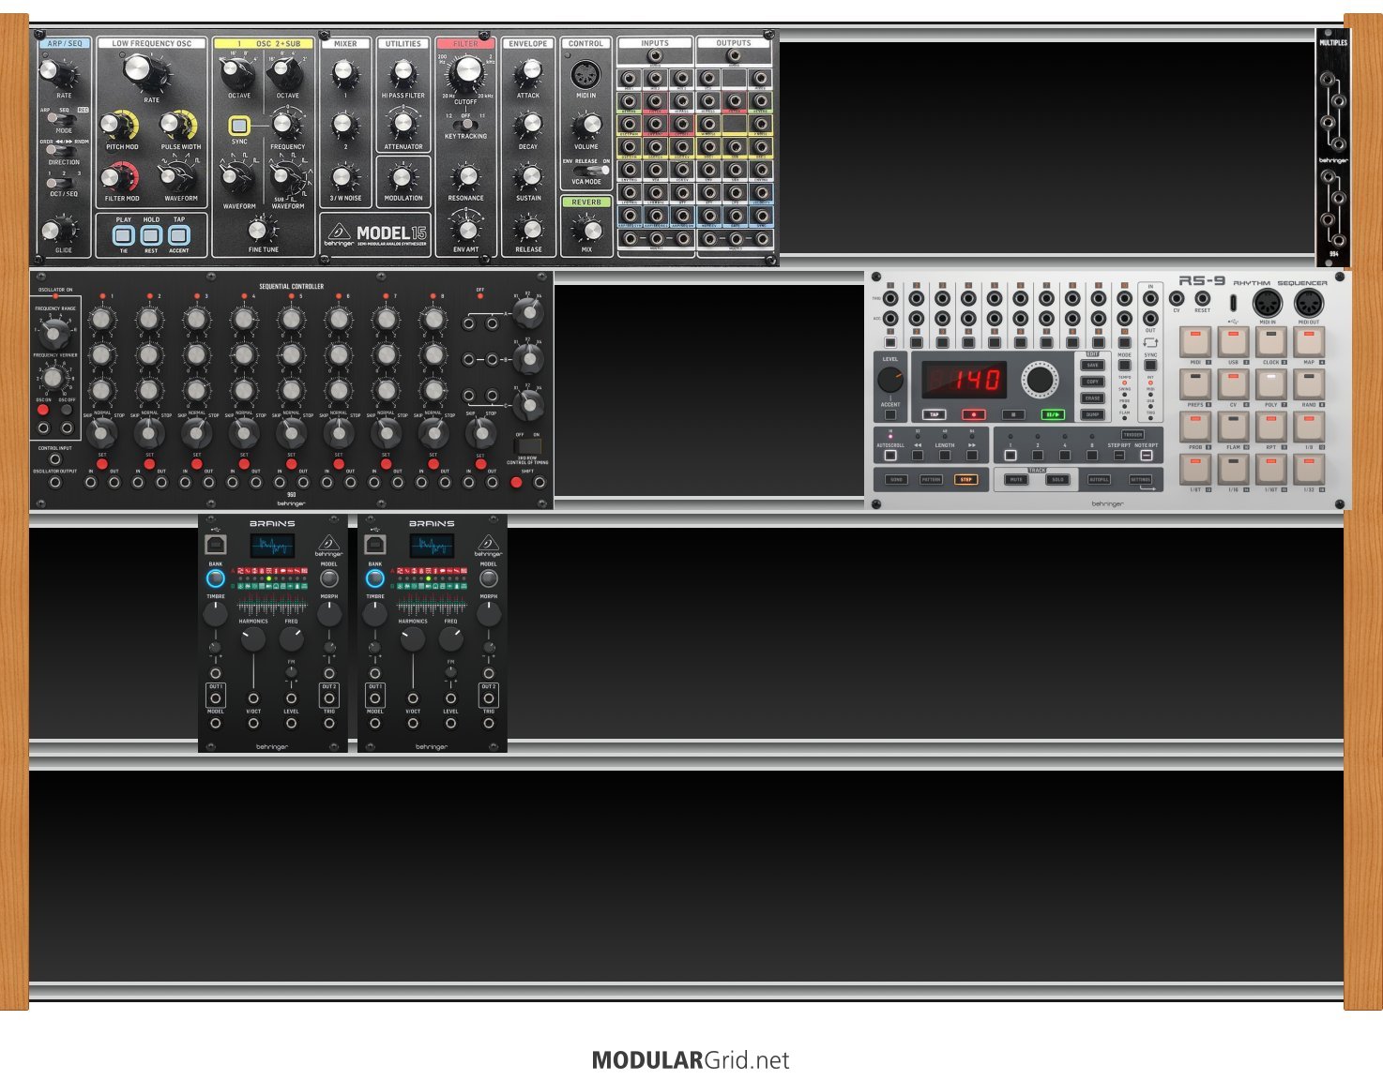Image resolution: width=1383 pixels, height=1080 pixels.
Task: Click the RS-9 SAVE edit button
Action: point(1093,365)
